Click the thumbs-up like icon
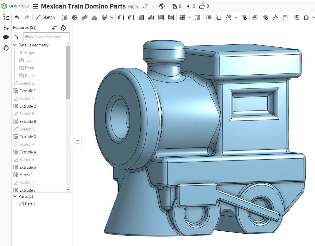Image resolution: width=315 pixels, height=246 pixels. click(202, 6)
